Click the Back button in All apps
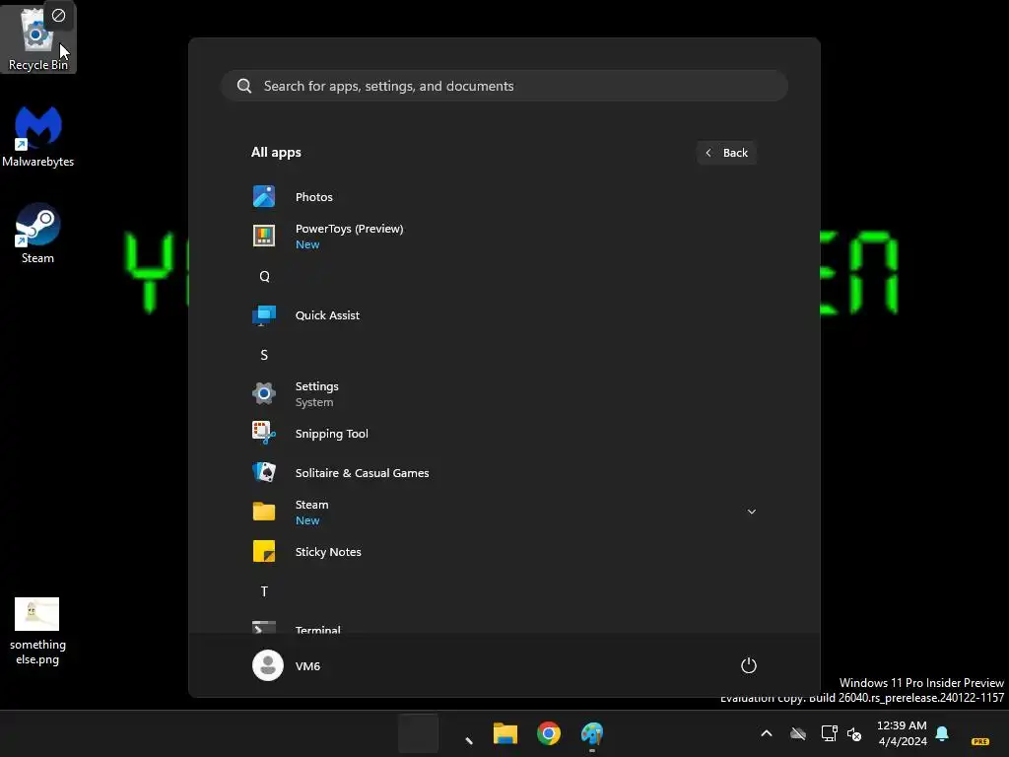1009x757 pixels. pyautogui.click(x=726, y=153)
